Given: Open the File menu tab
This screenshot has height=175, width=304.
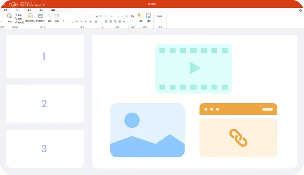Looking at the screenshot, I should pyautogui.click(x=6, y=10).
